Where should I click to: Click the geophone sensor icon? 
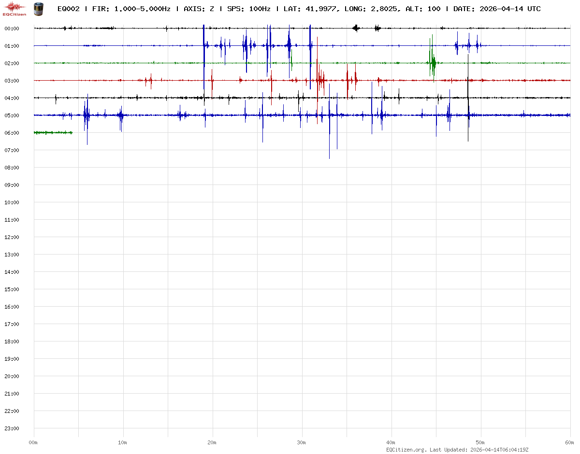click(38, 8)
